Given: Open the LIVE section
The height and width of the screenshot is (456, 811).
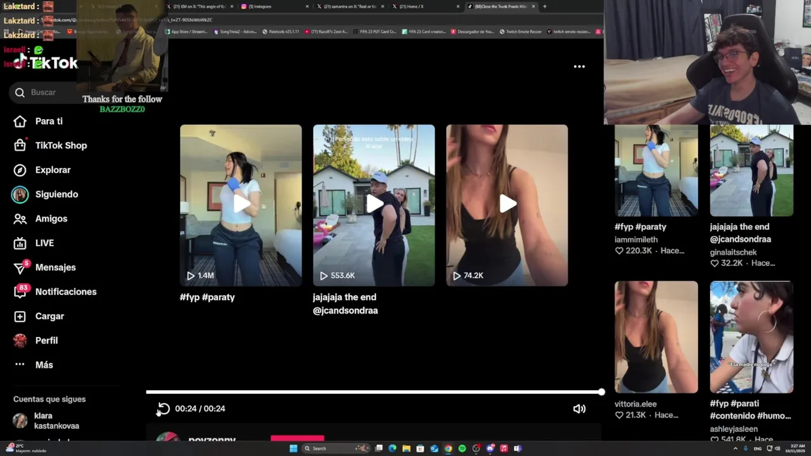Looking at the screenshot, I should coord(34,243).
